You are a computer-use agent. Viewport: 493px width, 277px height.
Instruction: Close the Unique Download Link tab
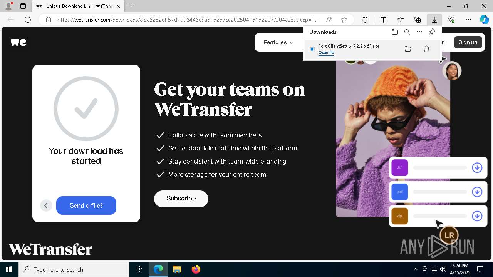[x=118, y=6]
